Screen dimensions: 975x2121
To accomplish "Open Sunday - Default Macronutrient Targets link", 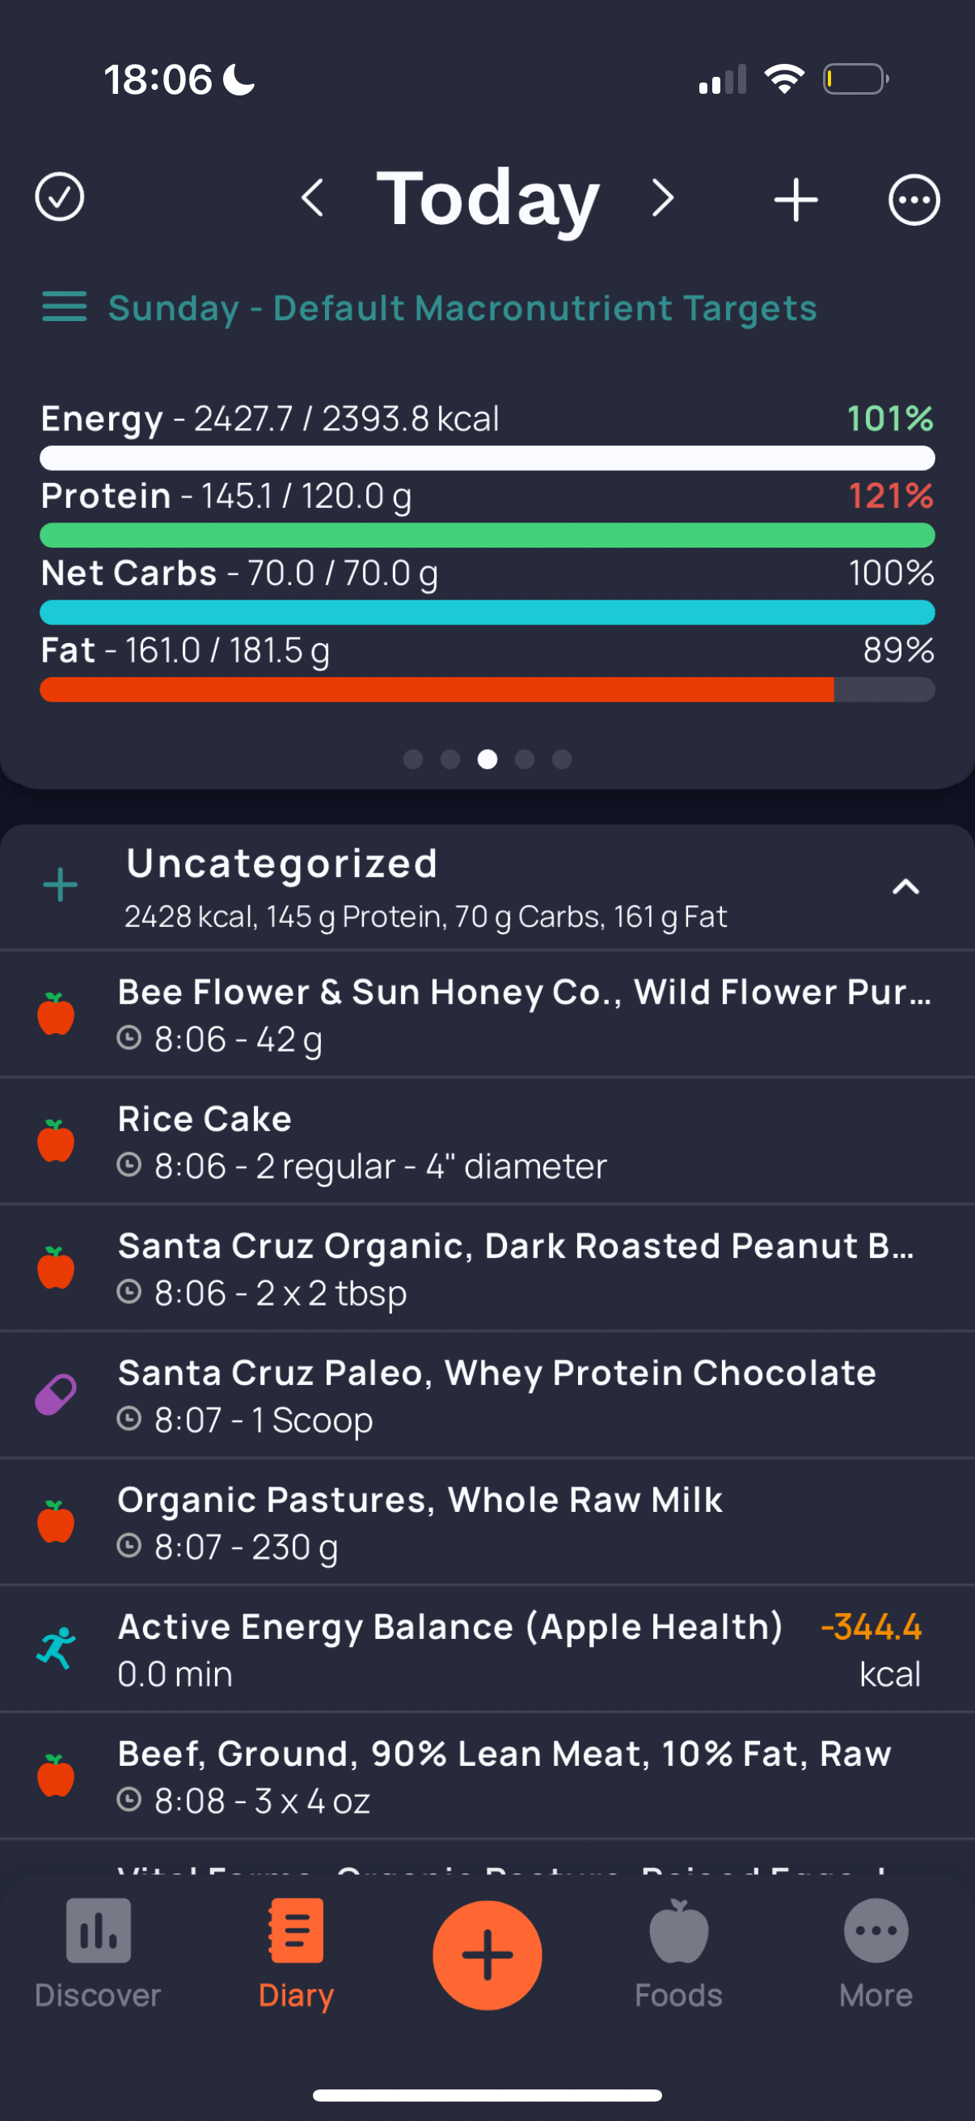I will click(462, 308).
